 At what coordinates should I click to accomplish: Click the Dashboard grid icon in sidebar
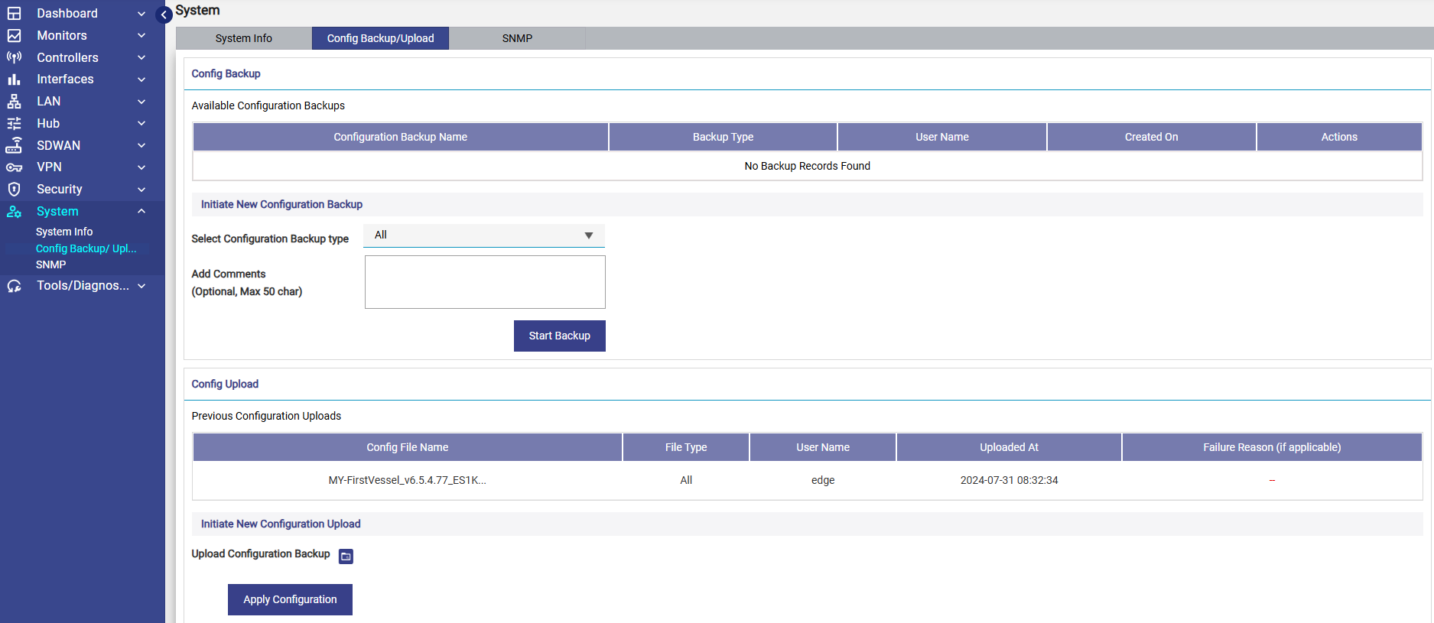pos(14,14)
